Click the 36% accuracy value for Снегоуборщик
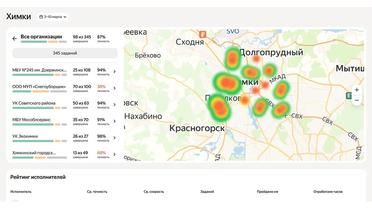 pyautogui.click(x=101, y=86)
